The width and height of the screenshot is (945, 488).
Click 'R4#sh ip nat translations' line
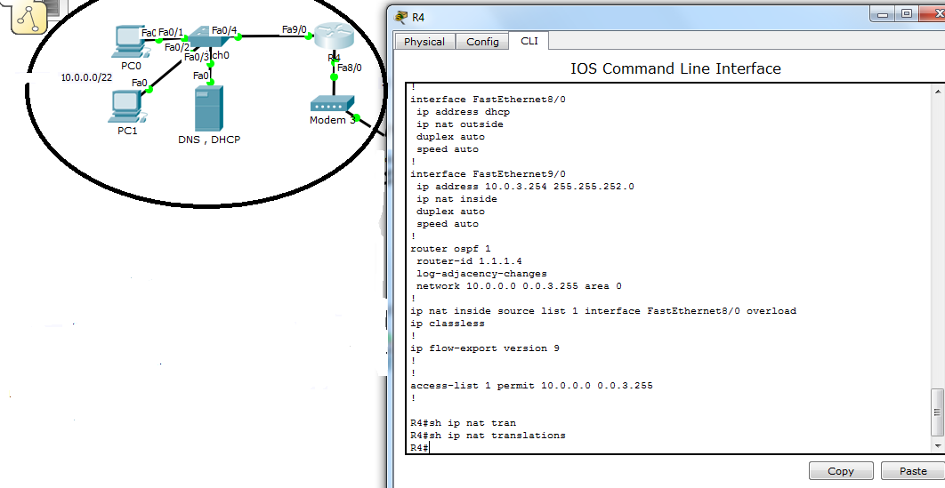tap(488, 435)
